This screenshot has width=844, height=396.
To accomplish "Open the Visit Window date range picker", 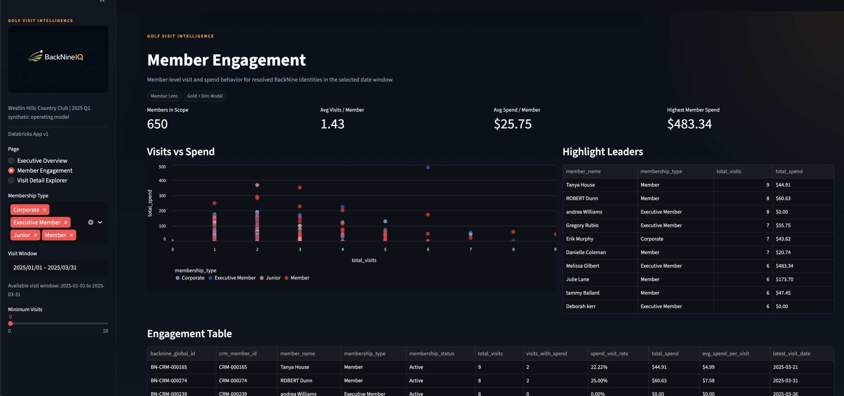I will (x=58, y=268).
